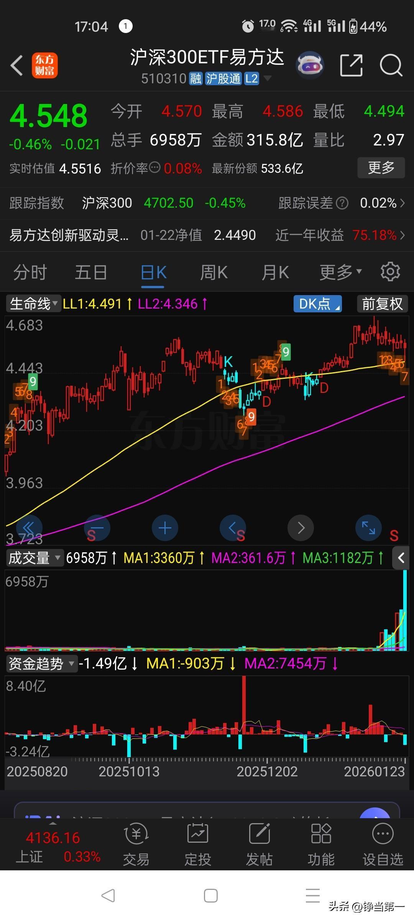Expand 近一年收益 fund details chevron
Image resolution: width=414 pixels, height=921 pixels.
point(402,235)
